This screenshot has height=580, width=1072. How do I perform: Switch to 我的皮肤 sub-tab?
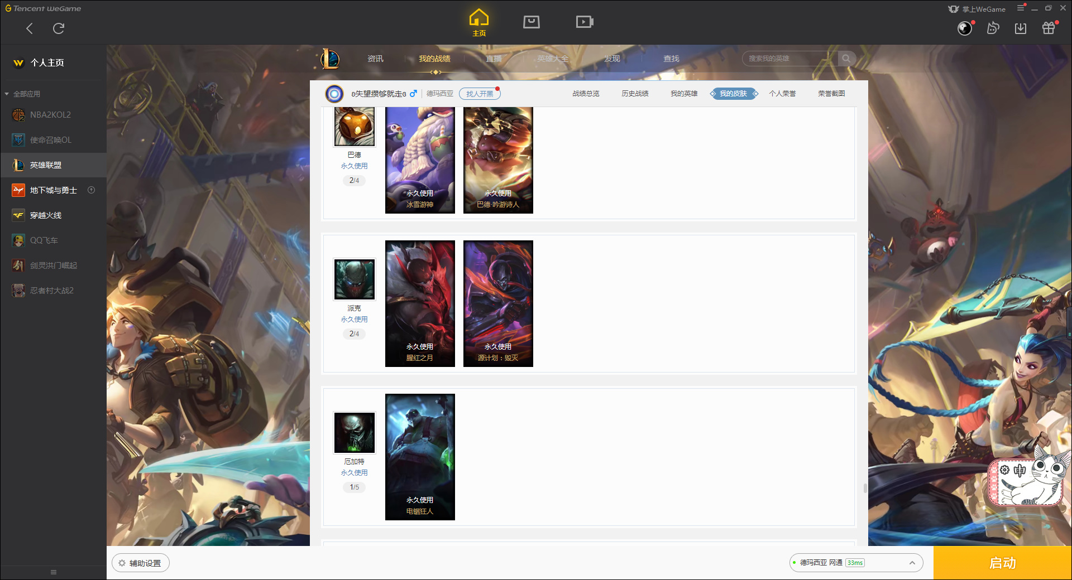(x=734, y=94)
